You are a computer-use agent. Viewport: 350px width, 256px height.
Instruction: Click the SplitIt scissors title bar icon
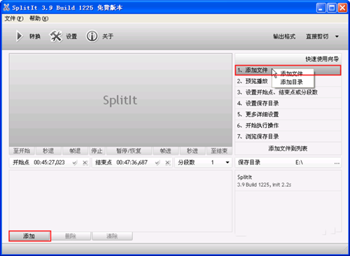tap(6, 8)
